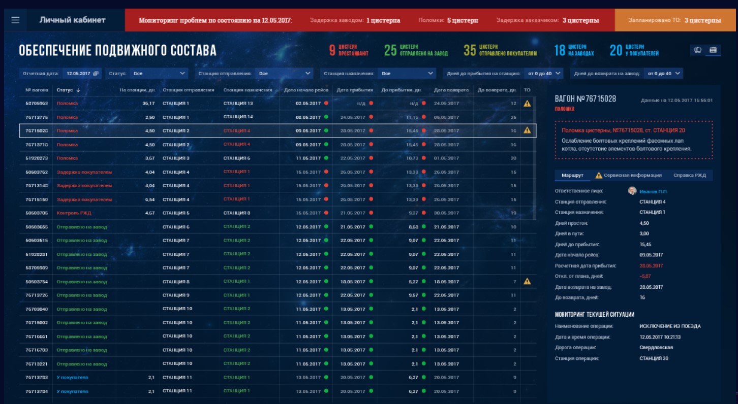Open the Статус filter dropdown
Viewport: 738px width, 404px height.
[160, 74]
